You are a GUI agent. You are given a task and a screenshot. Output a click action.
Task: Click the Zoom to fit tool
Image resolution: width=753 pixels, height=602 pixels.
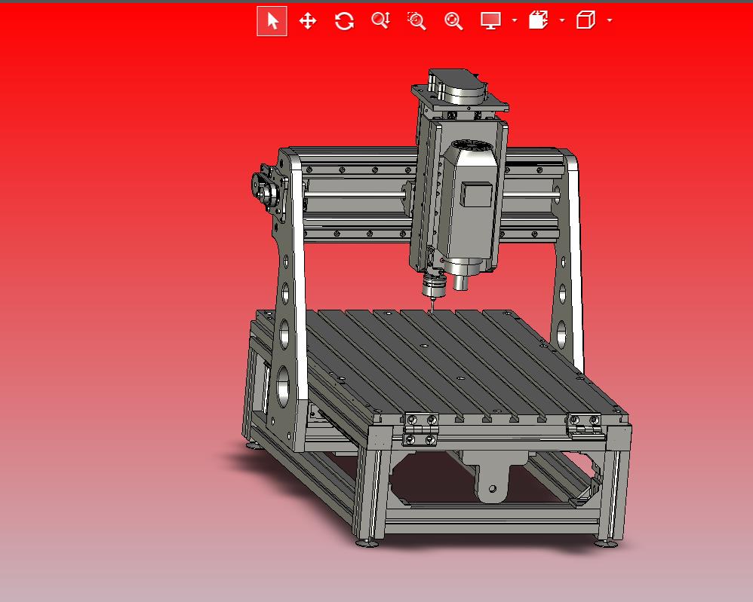453,21
